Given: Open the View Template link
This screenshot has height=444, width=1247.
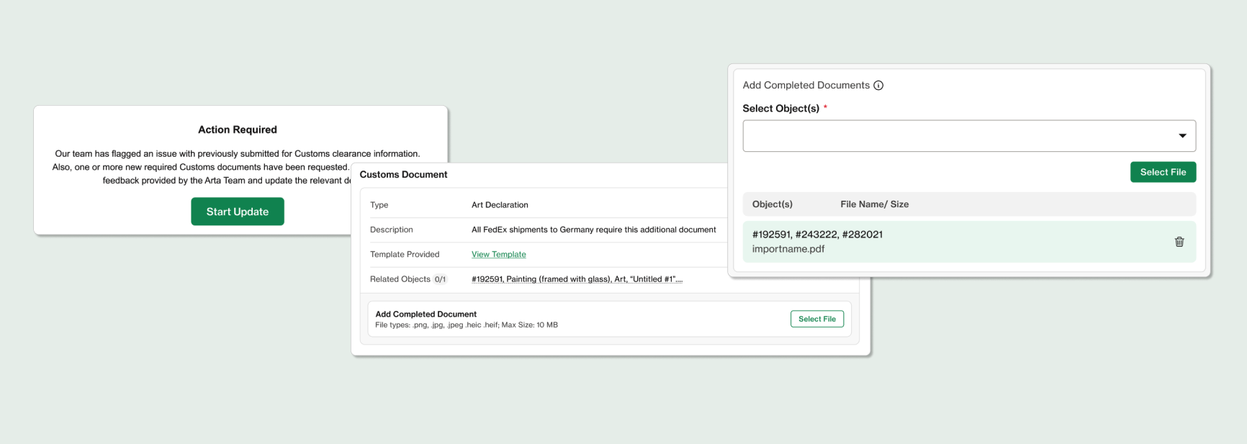Looking at the screenshot, I should coord(498,254).
